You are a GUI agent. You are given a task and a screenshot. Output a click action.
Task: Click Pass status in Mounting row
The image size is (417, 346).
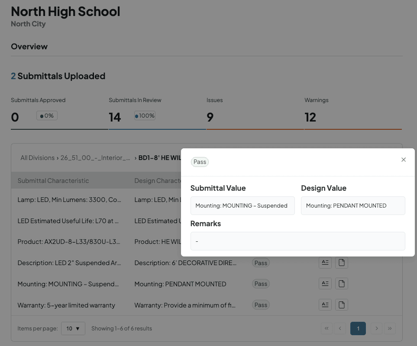point(261,284)
